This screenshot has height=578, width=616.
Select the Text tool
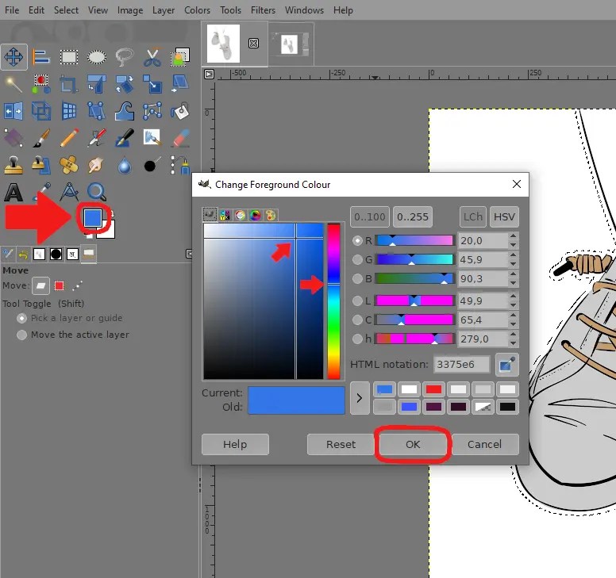pyautogui.click(x=13, y=193)
